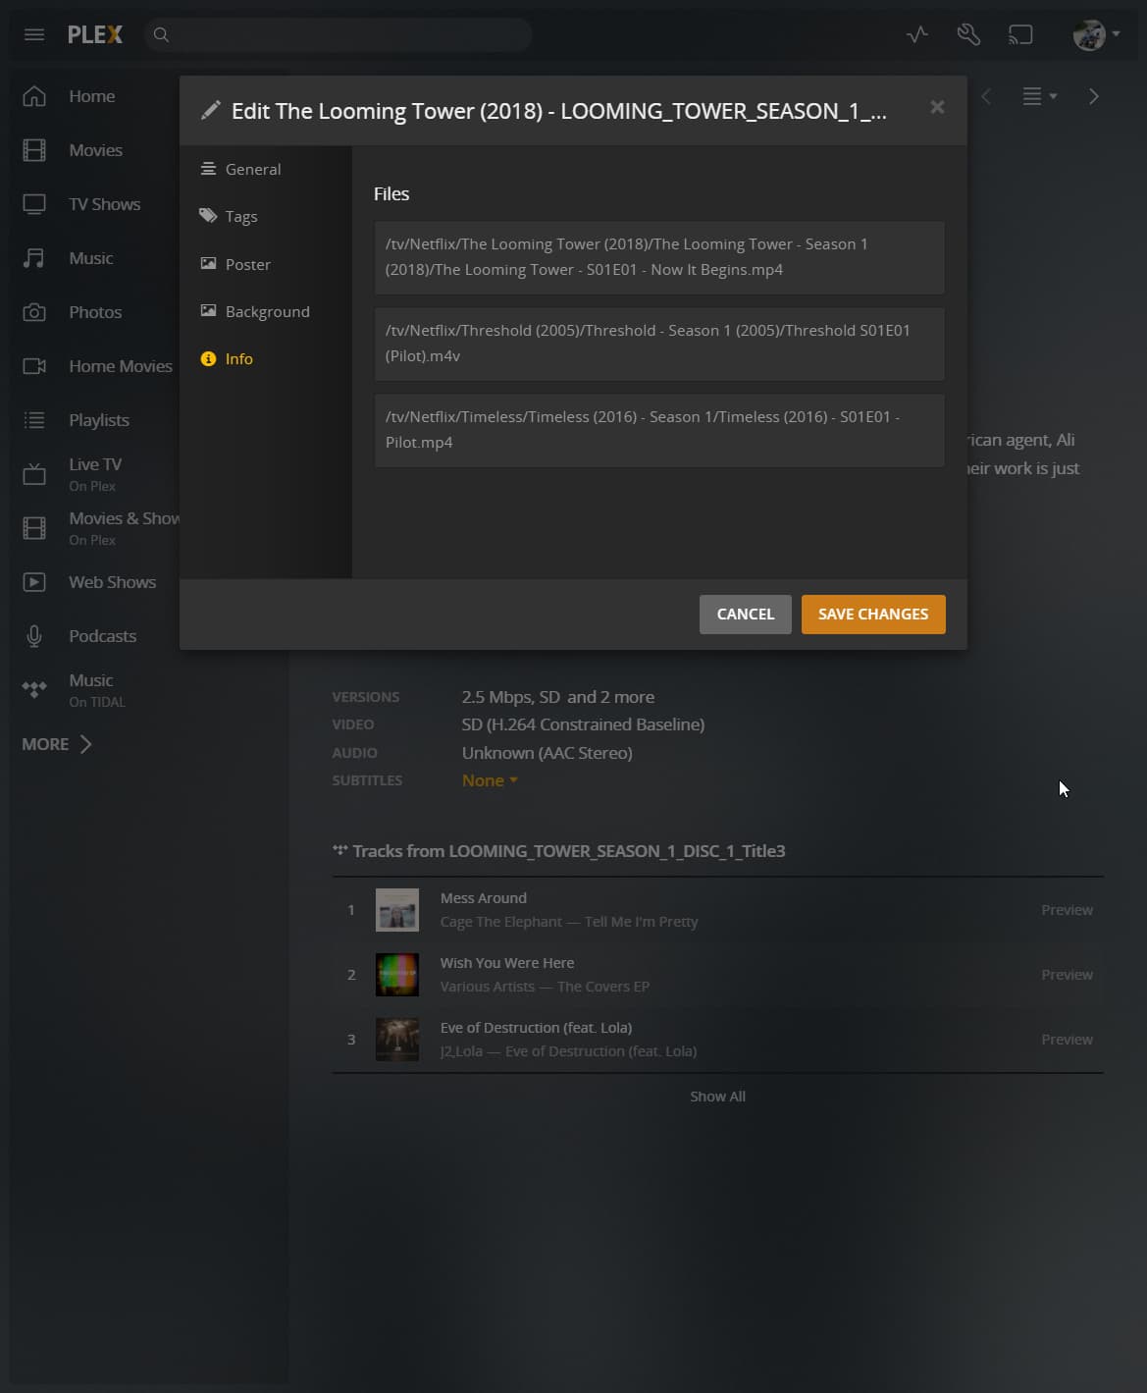Image resolution: width=1147 pixels, height=1393 pixels.
Task: Click the Poster section image icon
Action: click(208, 263)
